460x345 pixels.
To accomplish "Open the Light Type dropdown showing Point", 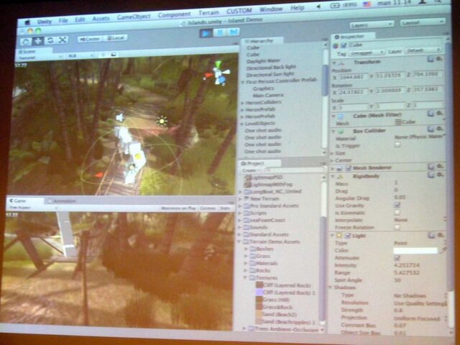I will (x=420, y=243).
